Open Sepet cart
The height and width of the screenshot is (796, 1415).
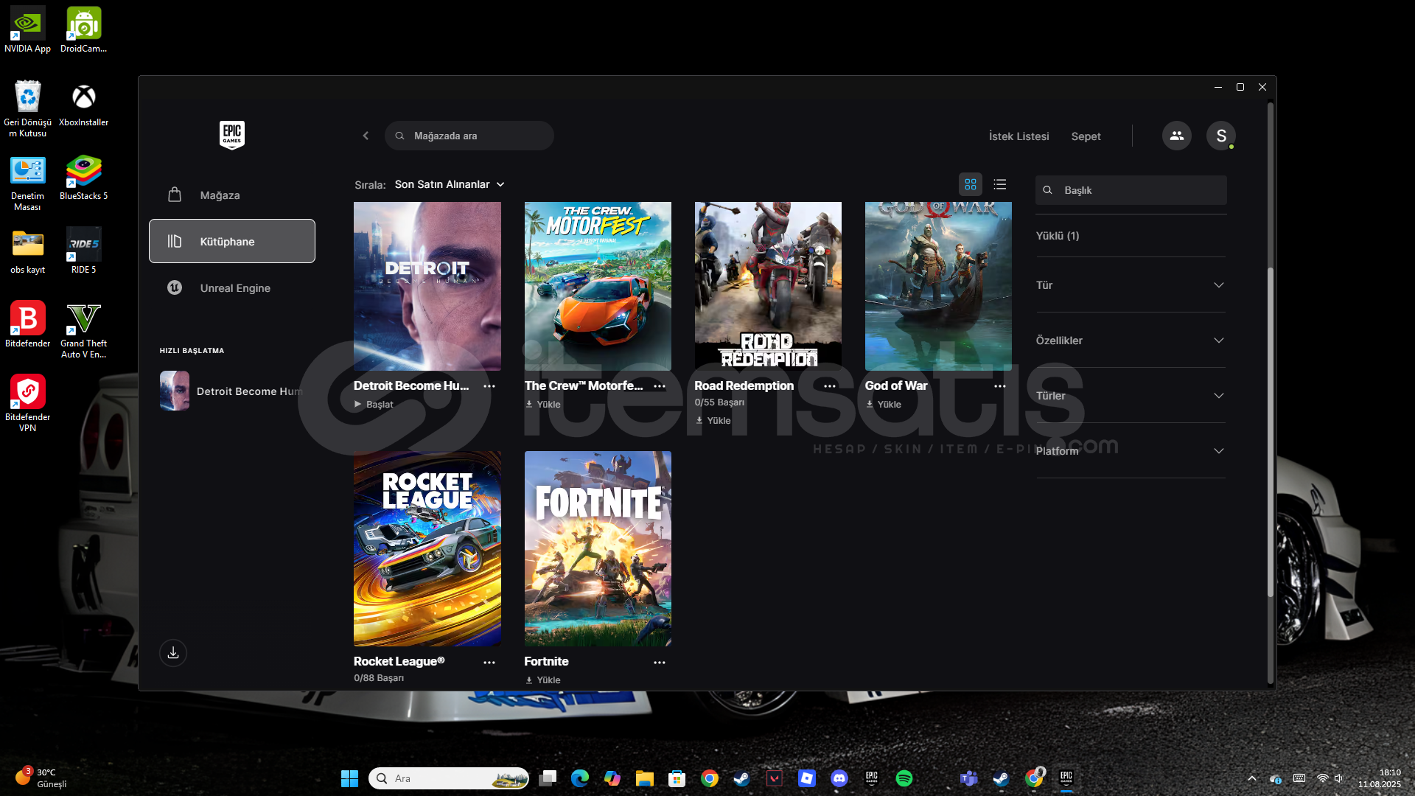tap(1086, 136)
